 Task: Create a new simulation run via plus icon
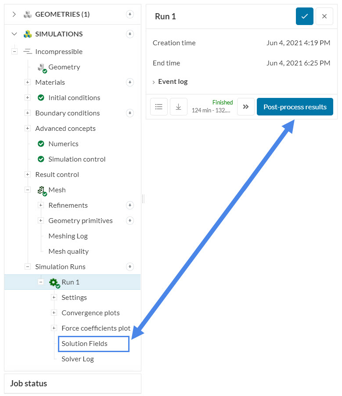click(x=130, y=267)
